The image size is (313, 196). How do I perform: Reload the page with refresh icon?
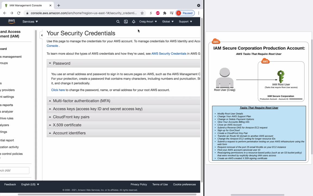click(x=19, y=13)
